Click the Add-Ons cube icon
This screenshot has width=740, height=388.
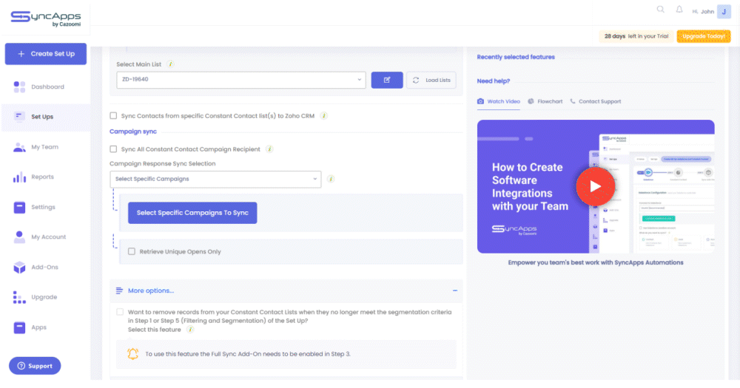tap(19, 268)
